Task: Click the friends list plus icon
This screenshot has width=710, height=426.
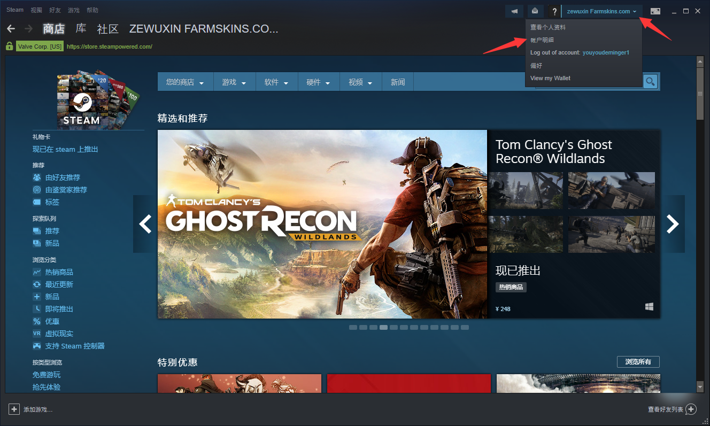Action: (691, 409)
